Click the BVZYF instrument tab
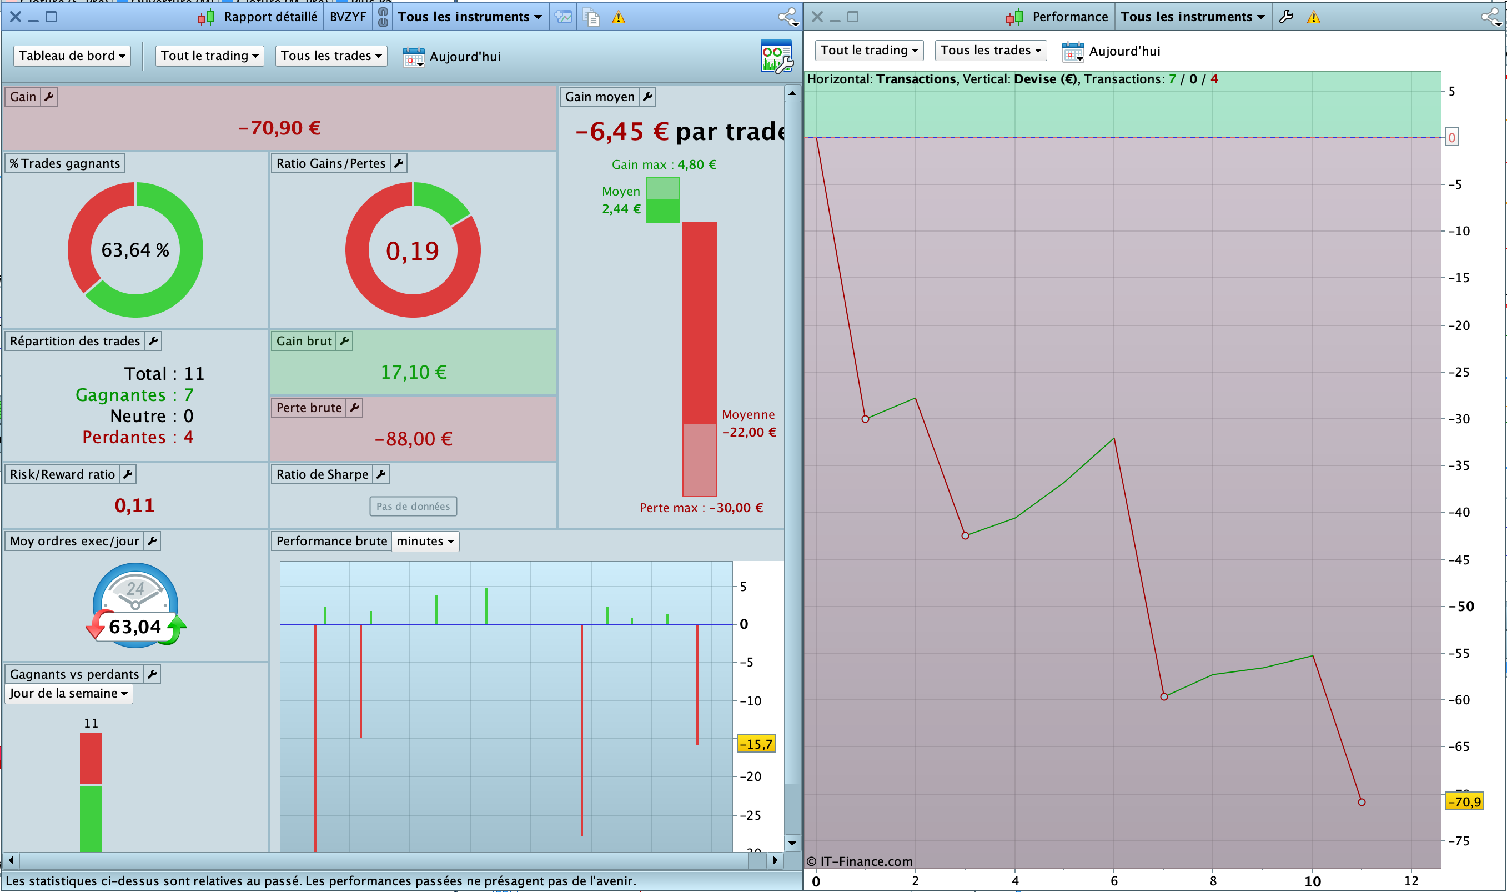The height and width of the screenshot is (892, 1507). pos(347,17)
